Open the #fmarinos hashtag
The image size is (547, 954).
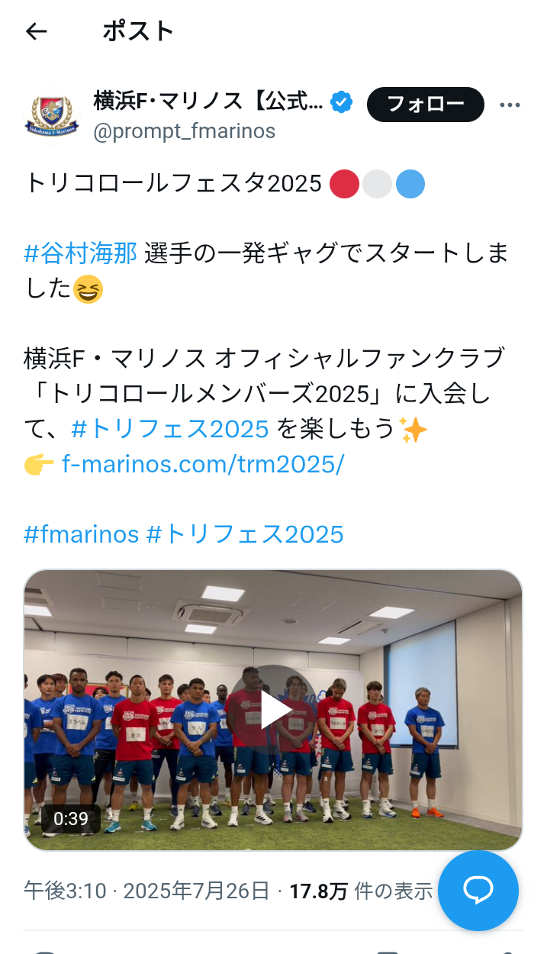[x=82, y=533]
